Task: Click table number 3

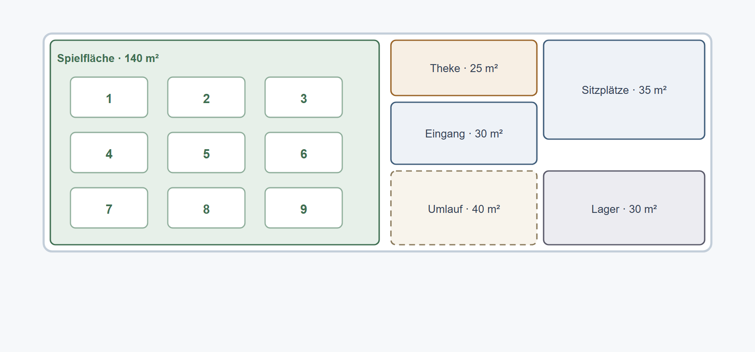Action: coord(304,97)
